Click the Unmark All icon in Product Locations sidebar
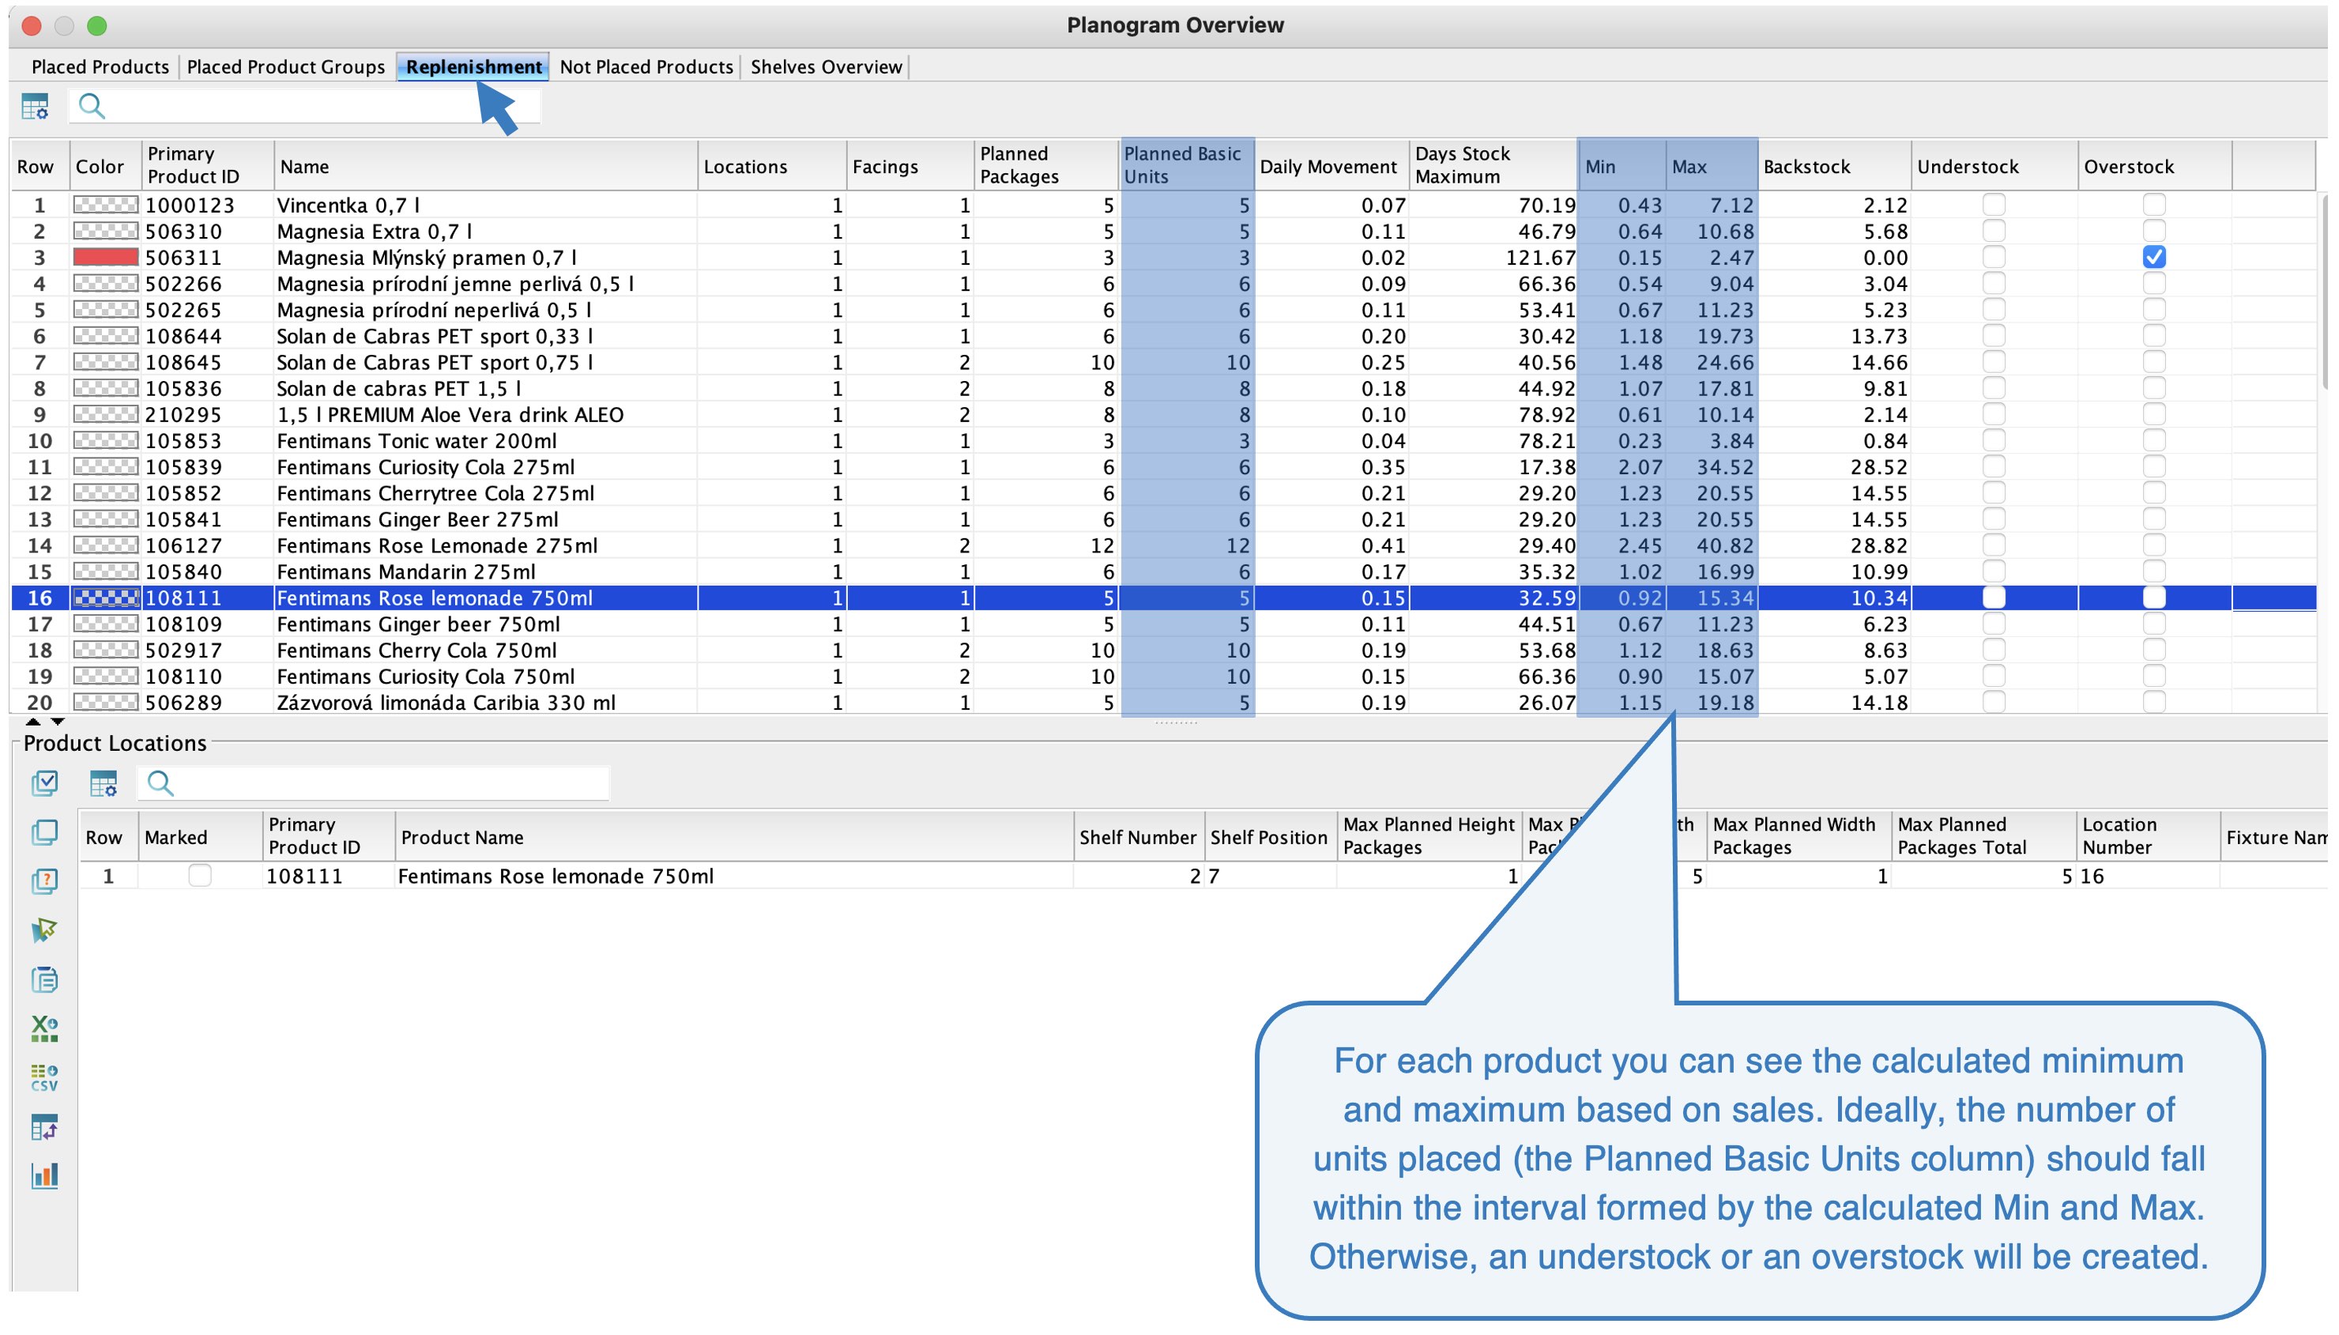This screenshot has width=2339, height=1335. coord(44,832)
